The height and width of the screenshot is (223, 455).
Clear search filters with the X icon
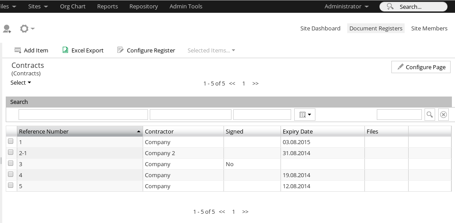click(x=444, y=115)
